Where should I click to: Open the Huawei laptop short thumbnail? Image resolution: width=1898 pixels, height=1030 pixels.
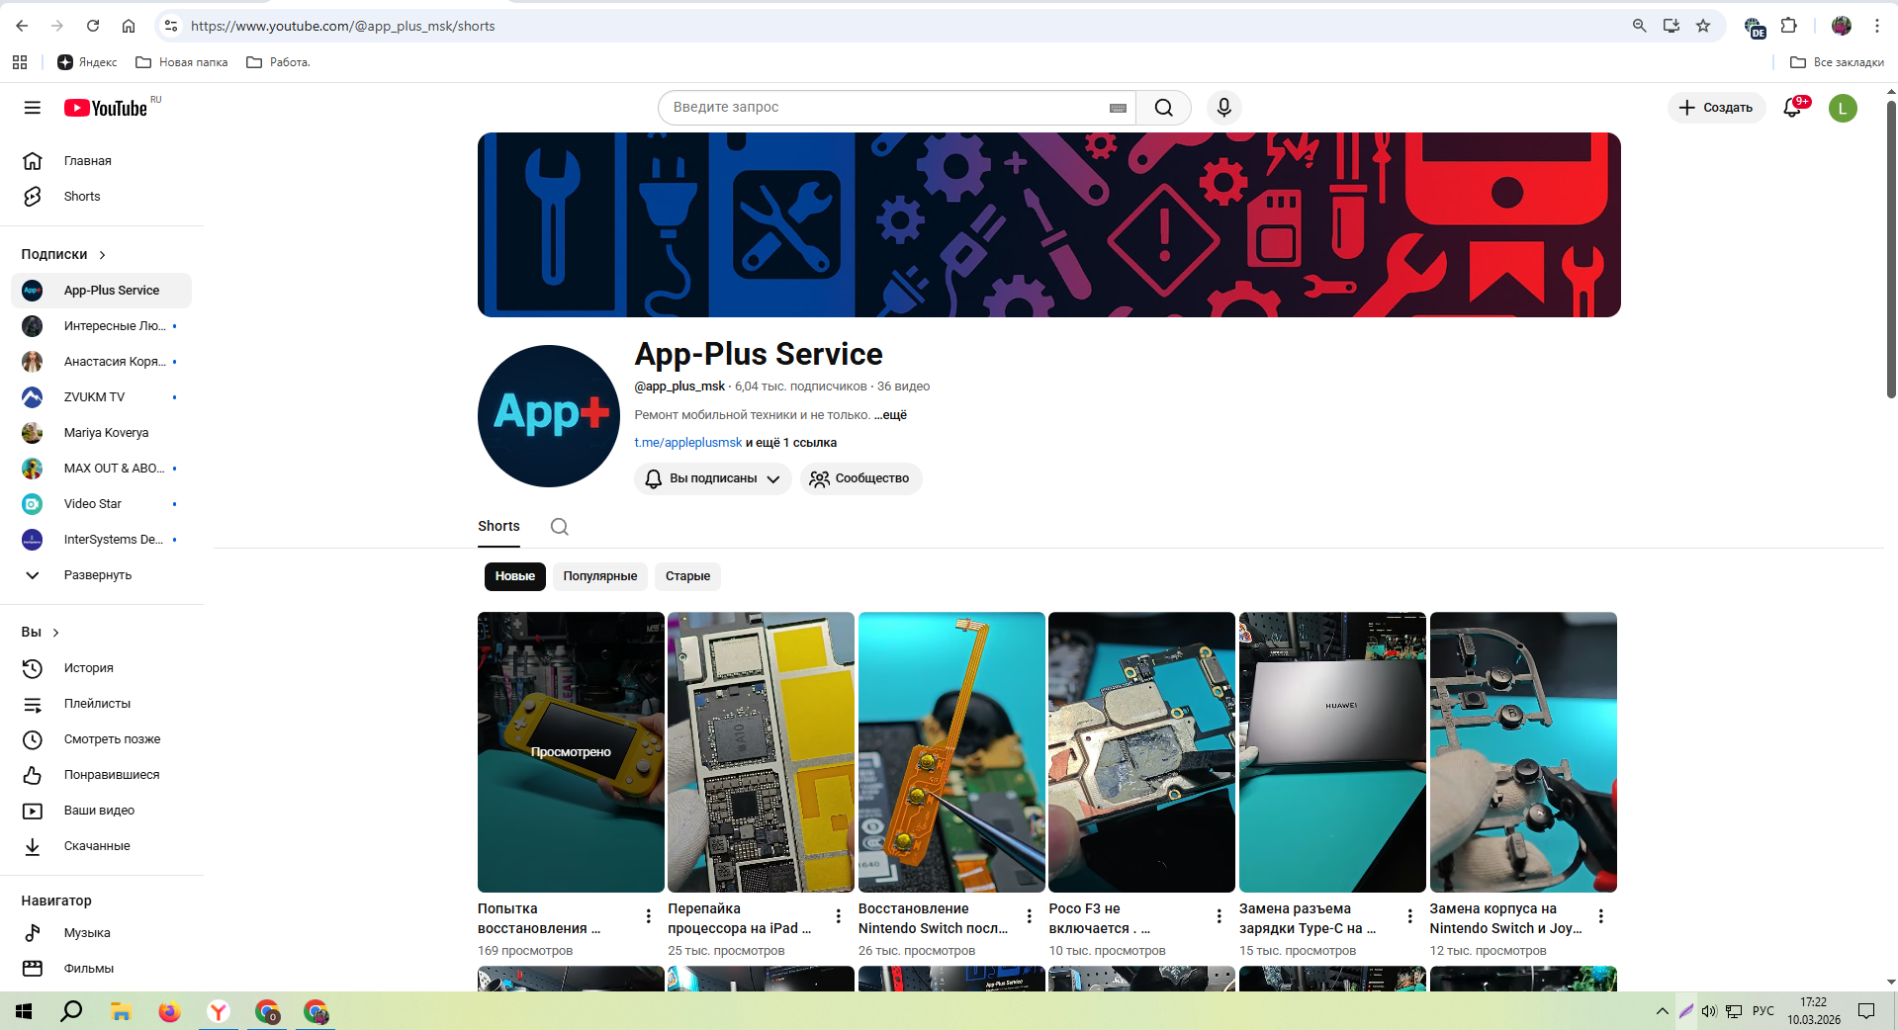(x=1332, y=752)
